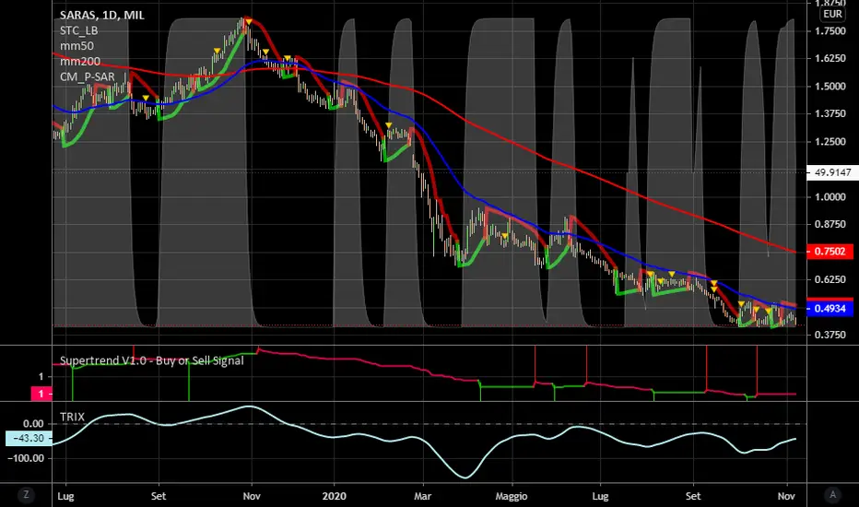
Task: Click the 1.0000 price scale value
Action: coord(830,196)
